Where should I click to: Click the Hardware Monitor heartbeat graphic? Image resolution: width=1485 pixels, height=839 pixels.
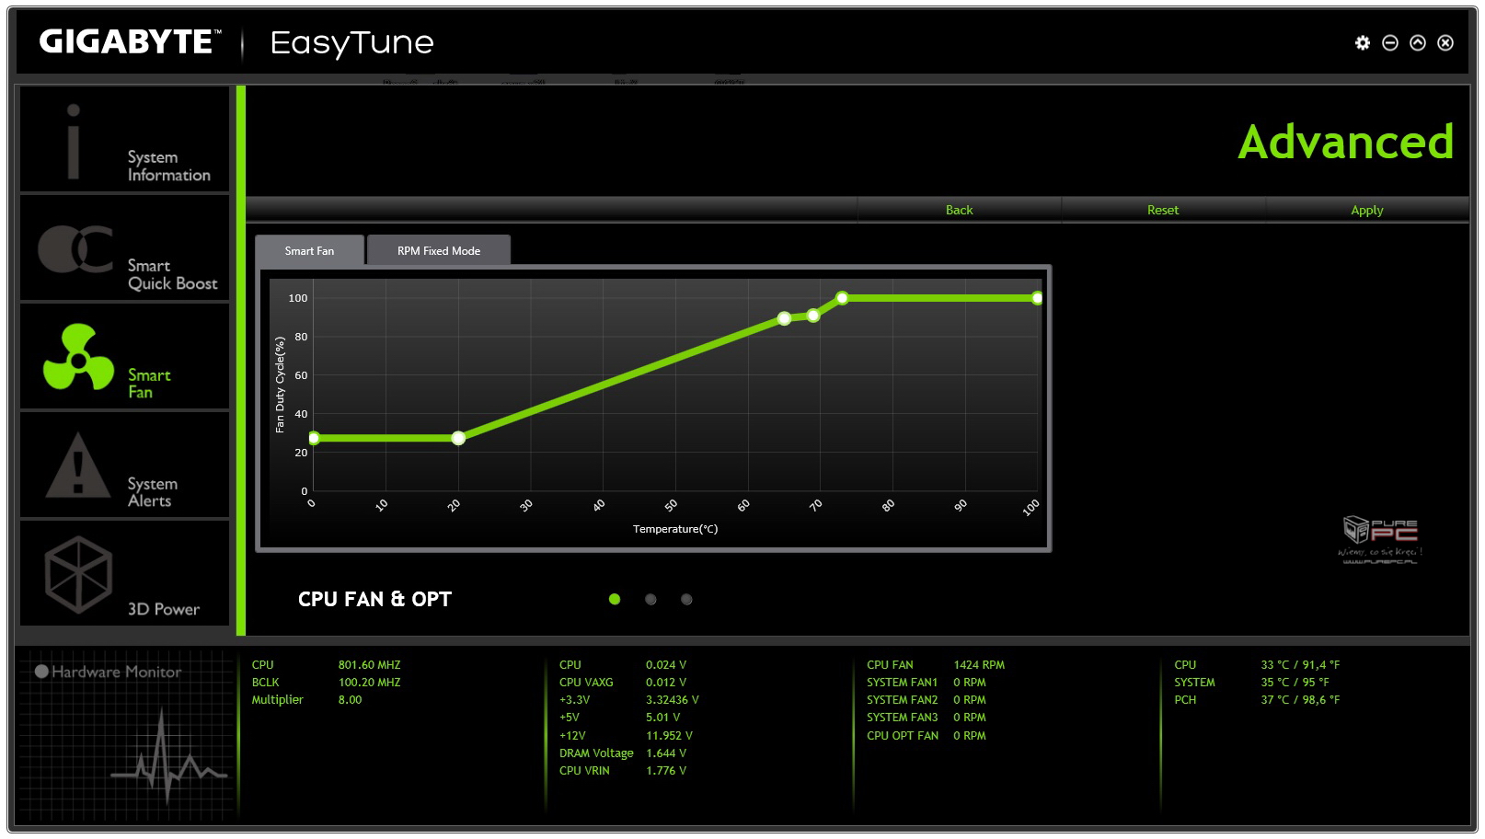click(x=167, y=759)
